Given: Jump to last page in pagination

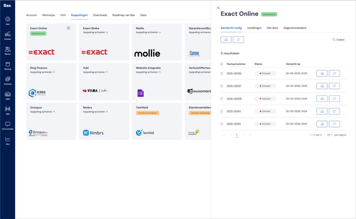Looking at the screenshot, I should pos(250,135).
